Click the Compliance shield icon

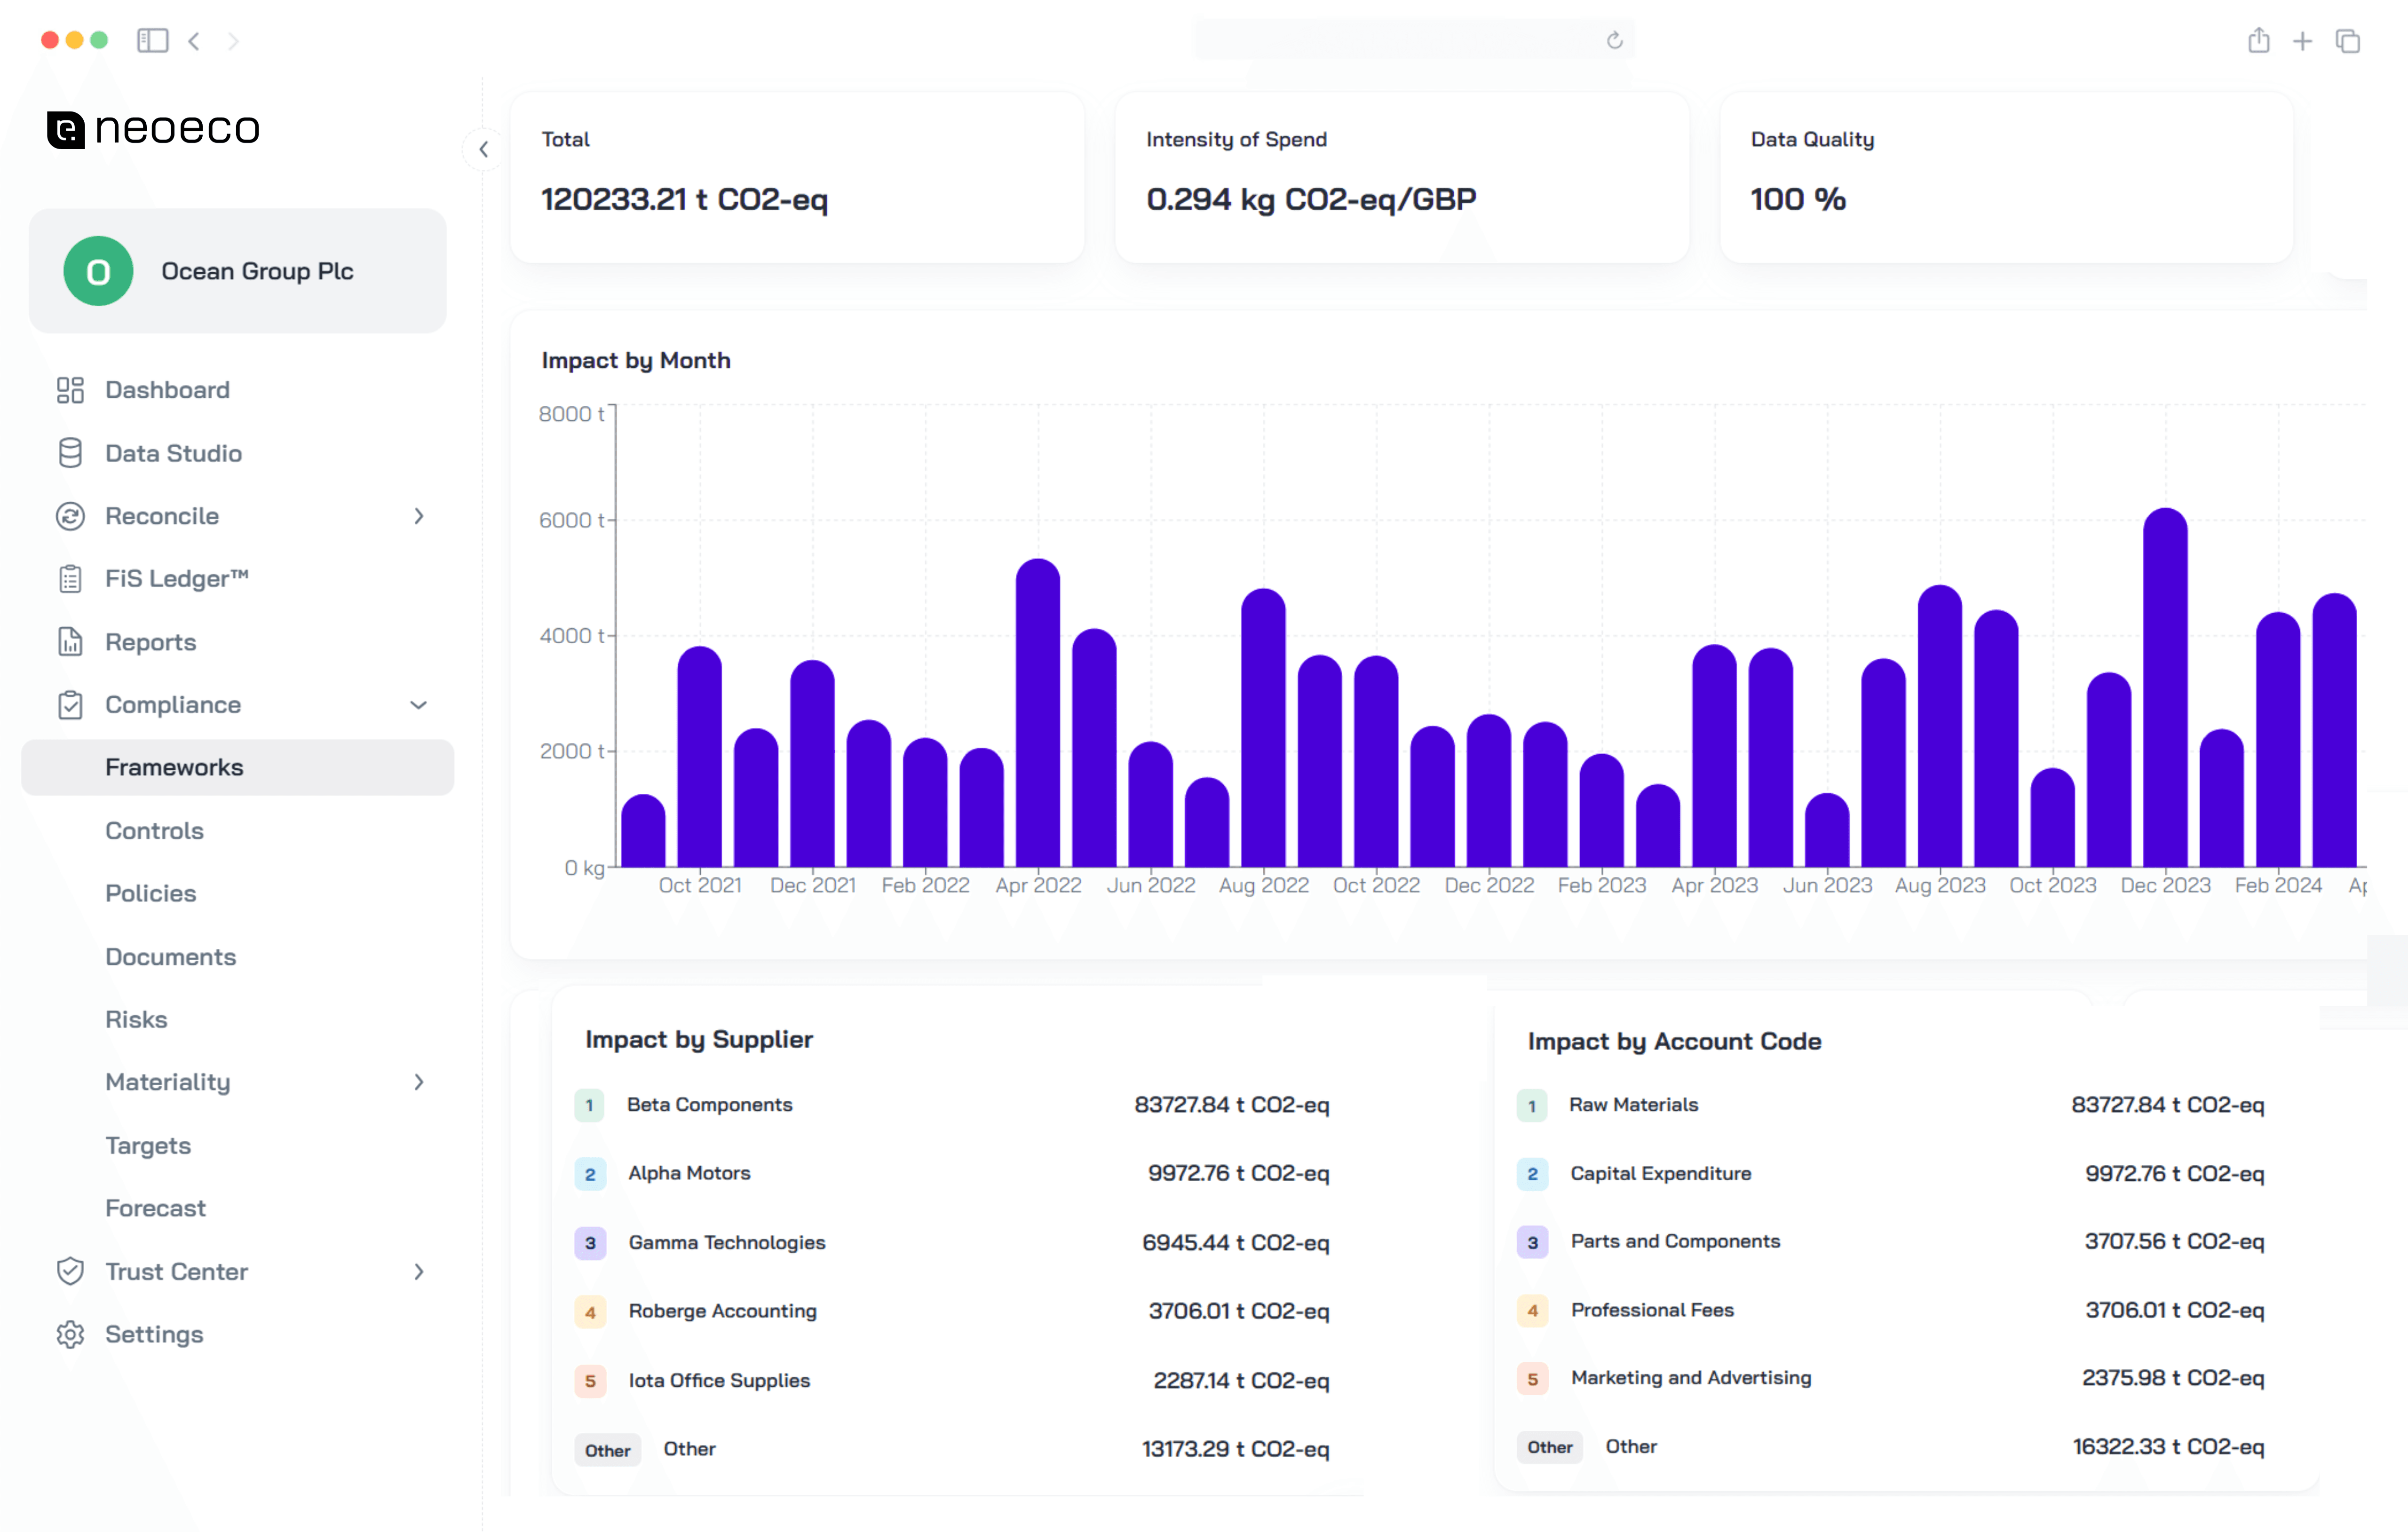click(x=70, y=705)
